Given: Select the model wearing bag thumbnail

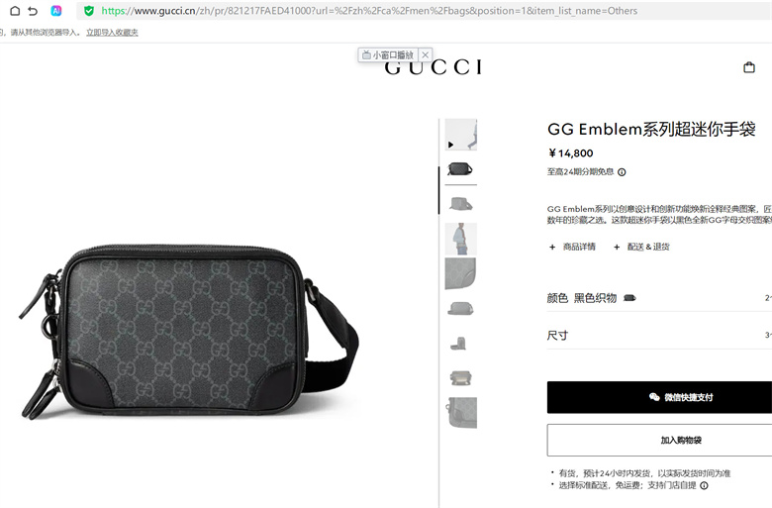Looking at the screenshot, I should point(461,239).
